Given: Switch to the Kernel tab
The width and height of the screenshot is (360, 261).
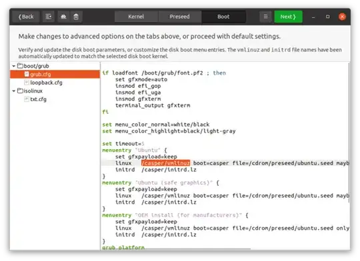Looking at the screenshot, I should pos(136,17).
